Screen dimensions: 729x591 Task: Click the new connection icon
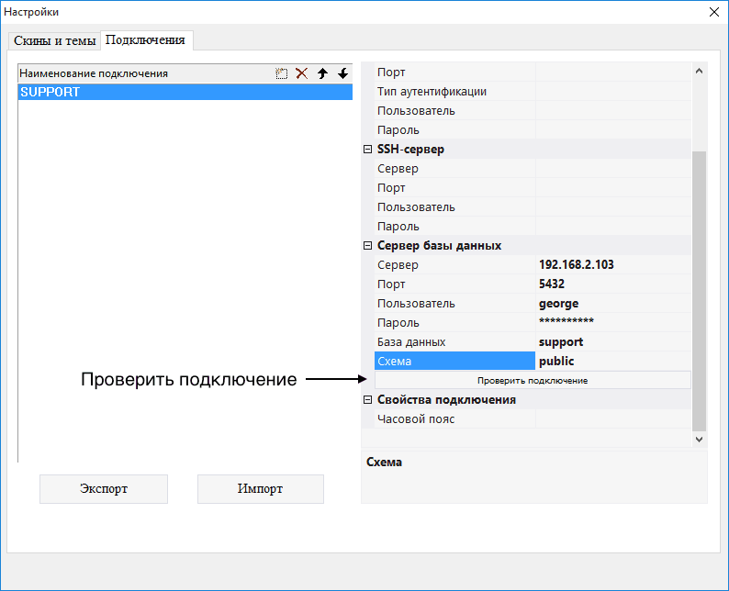click(x=282, y=73)
